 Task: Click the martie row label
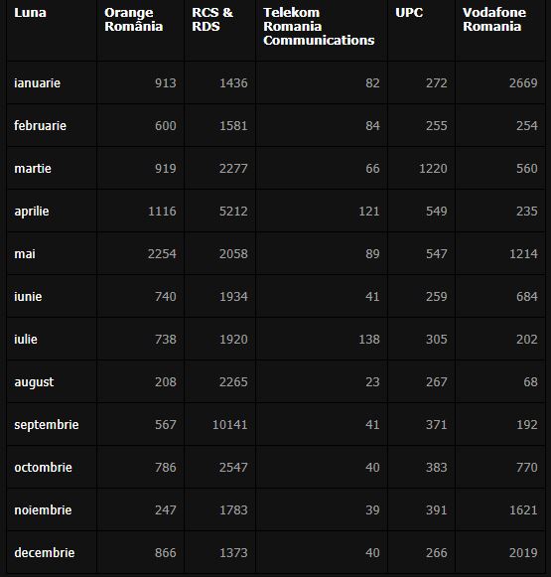(x=33, y=169)
